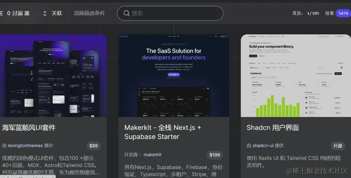Image resolution: width=351 pixels, height=178 pixels.
Task: Open the 关联 sort dropdown
Action: (x=57, y=14)
